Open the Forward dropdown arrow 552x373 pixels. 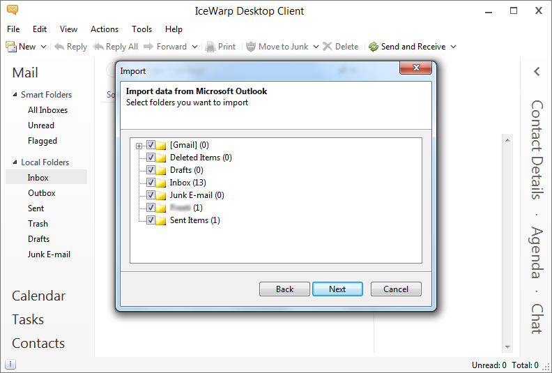pos(194,47)
